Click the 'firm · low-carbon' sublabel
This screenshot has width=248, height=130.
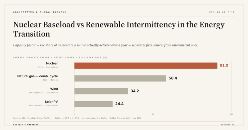point(48,67)
